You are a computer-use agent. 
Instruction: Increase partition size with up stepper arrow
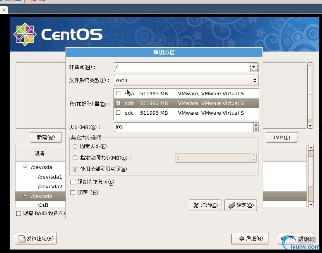tap(256, 125)
